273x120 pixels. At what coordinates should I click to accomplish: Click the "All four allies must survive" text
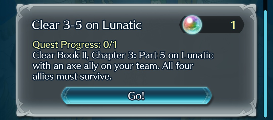pos(113,71)
